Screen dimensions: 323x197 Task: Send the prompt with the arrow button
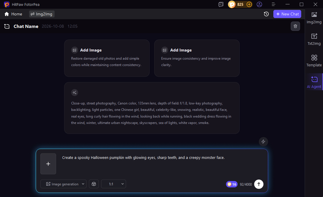[259, 184]
